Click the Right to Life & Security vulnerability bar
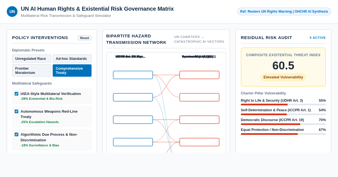Screen dimensions: 338x177 tap(283, 105)
